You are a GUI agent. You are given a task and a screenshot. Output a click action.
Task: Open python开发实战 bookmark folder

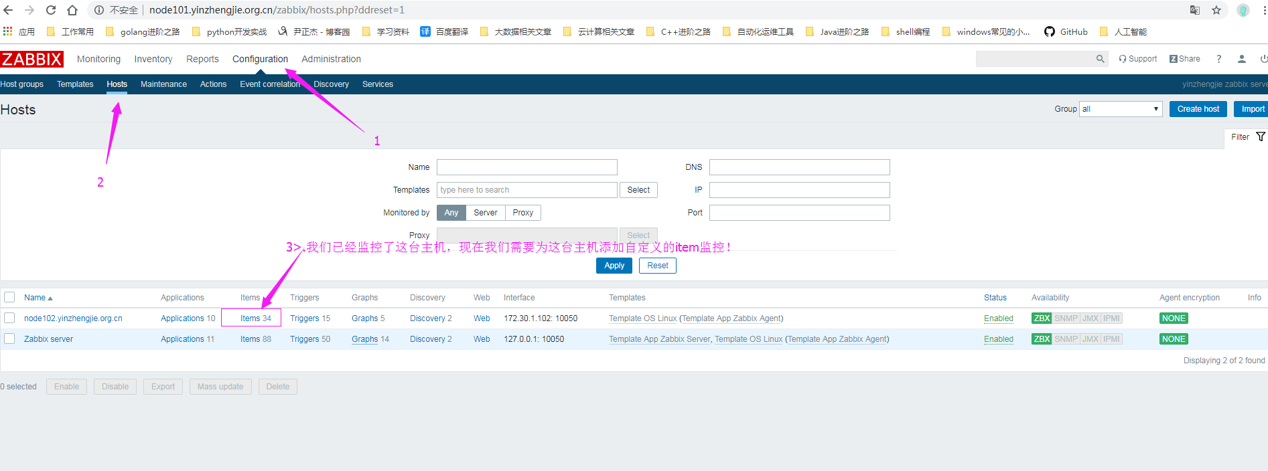[x=229, y=31]
